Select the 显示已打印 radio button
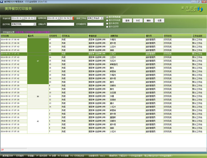Image resolution: width=207 pixels, height=158 pixels. pos(107,27)
